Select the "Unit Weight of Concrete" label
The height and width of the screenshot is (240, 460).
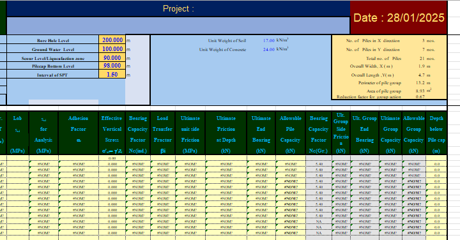[223, 50]
